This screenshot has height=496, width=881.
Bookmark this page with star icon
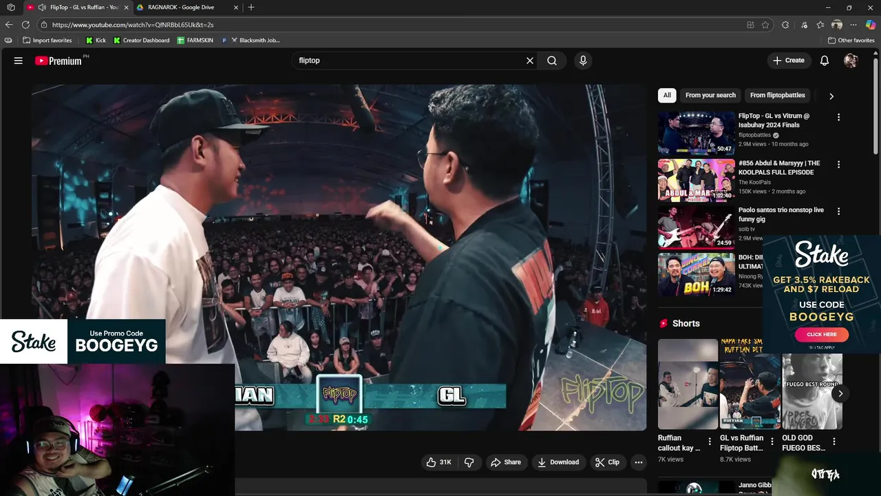765,25
